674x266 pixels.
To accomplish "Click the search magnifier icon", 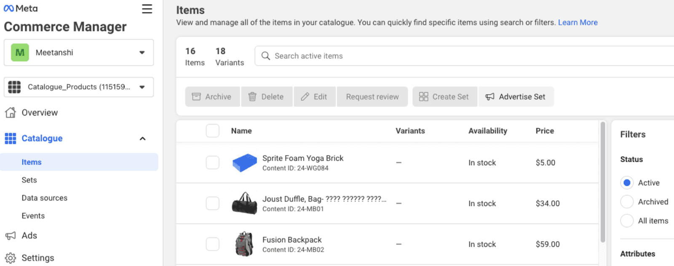I will pos(265,56).
